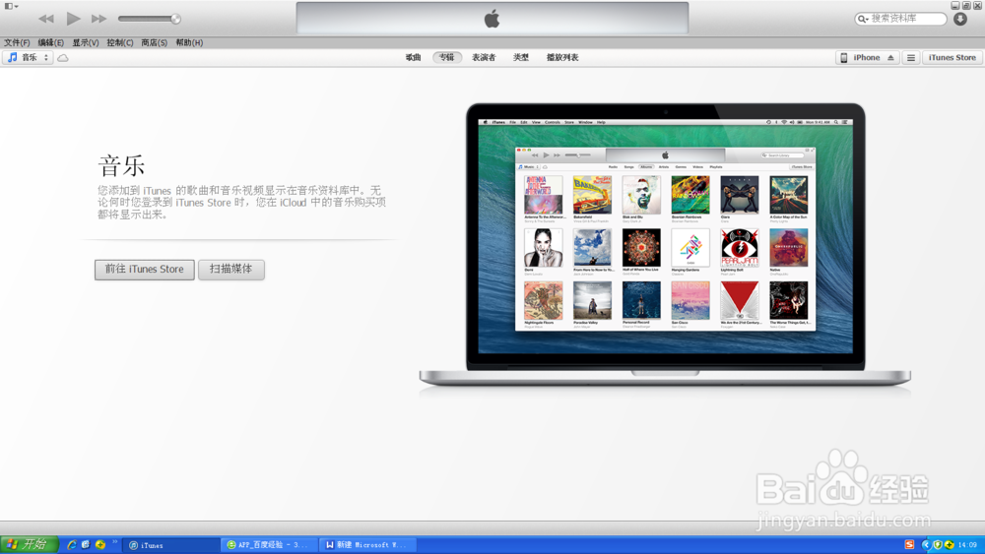Launch Internet Explorer from quick launch
Screen dimensions: 985x554
(x=72, y=544)
